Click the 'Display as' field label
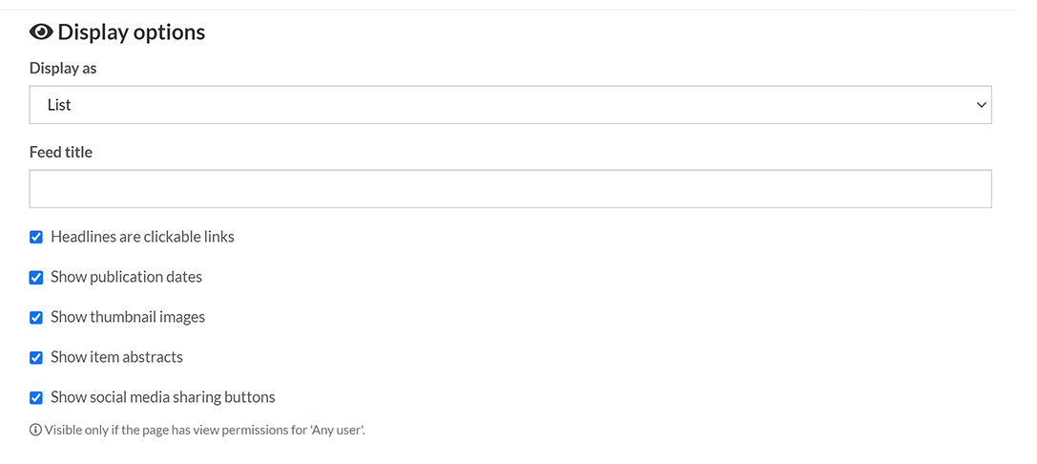The width and height of the screenshot is (1037, 464). [x=63, y=69]
